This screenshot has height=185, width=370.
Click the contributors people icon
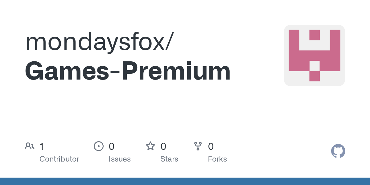30,146
